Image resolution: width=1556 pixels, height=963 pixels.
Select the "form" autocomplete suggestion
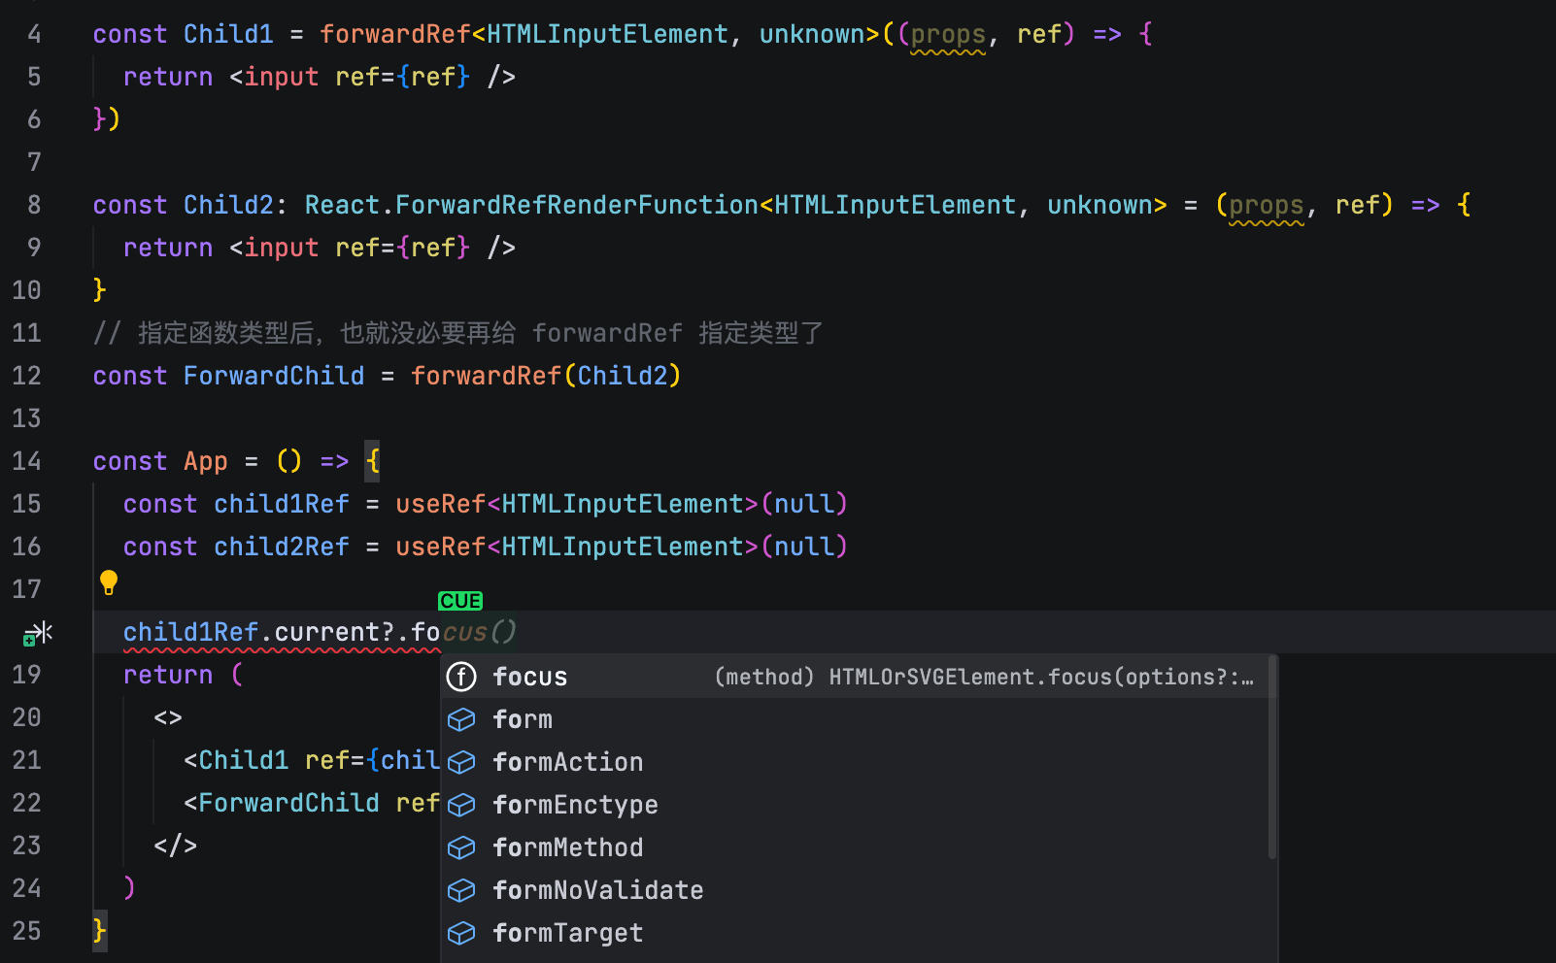tap(523, 719)
